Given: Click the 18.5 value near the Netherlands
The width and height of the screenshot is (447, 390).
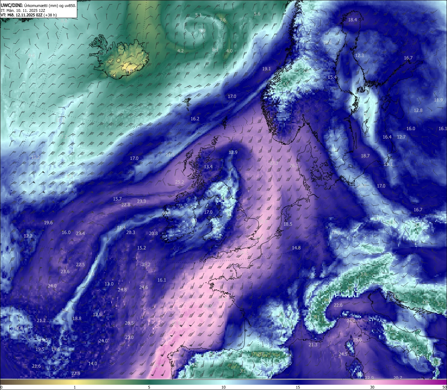Looking at the screenshot, I should 288,224.
